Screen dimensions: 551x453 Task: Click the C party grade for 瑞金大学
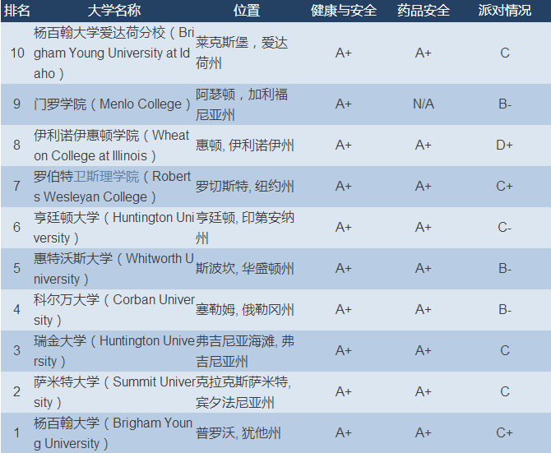pos(505,351)
